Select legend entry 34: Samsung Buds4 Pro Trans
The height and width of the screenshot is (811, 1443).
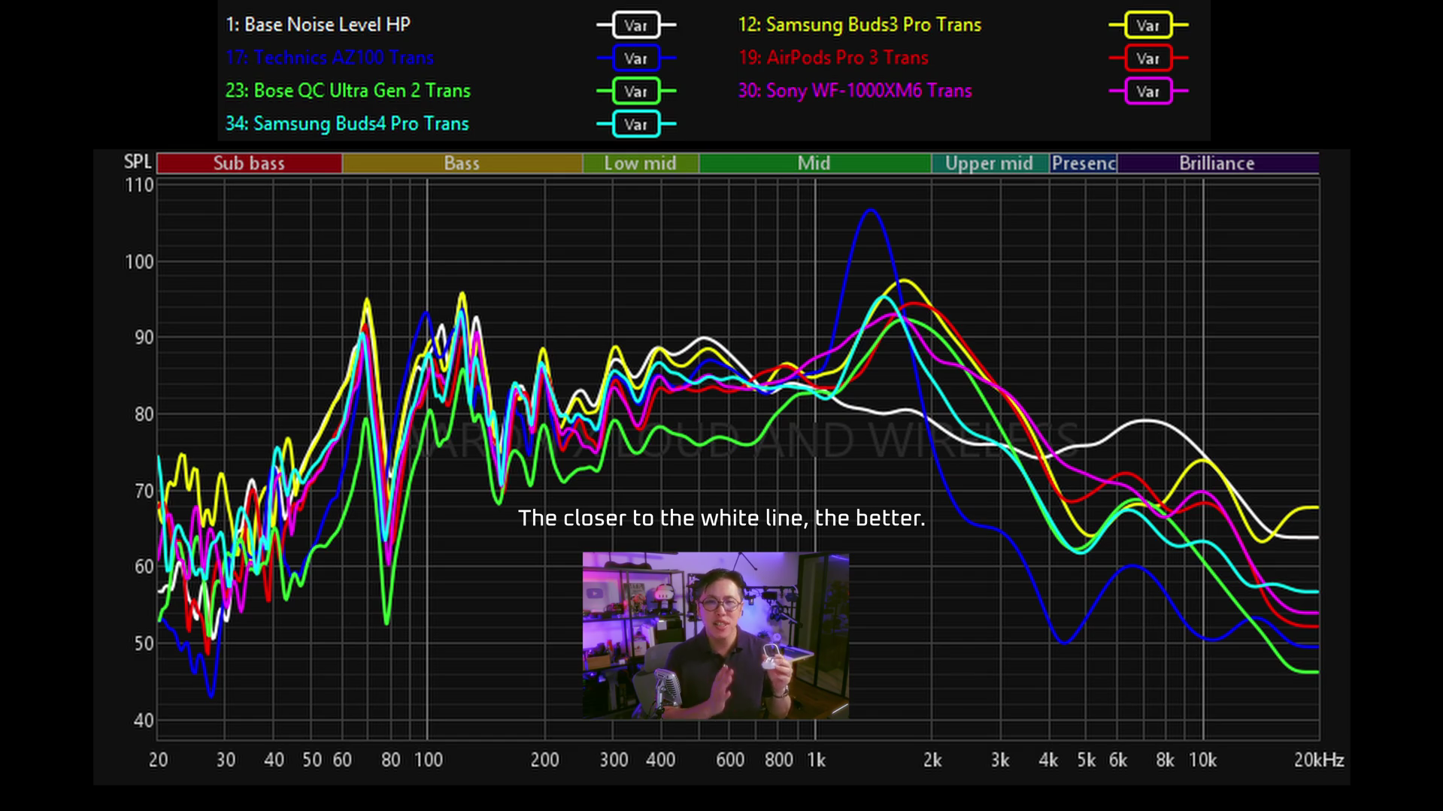[x=347, y=124]
